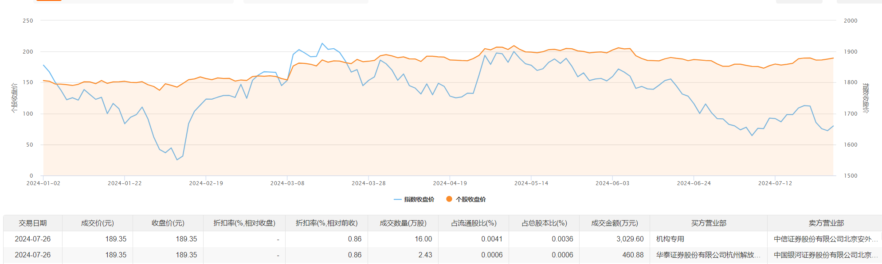The height and width of the screenshot is (264, 882).
Task: Click right y-axis value 1900
Action: coord(851,52)
